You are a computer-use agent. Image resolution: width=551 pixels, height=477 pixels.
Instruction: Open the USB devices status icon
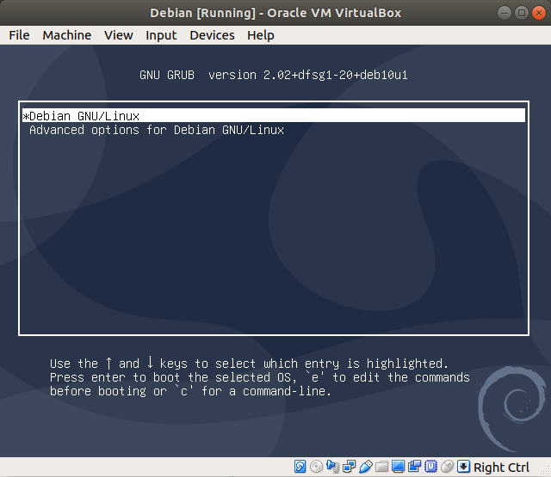(x=365, y=467)
